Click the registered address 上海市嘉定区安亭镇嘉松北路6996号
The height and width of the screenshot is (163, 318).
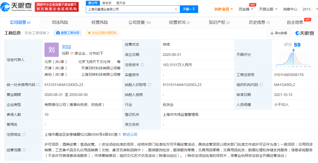[x=83, y=134]
